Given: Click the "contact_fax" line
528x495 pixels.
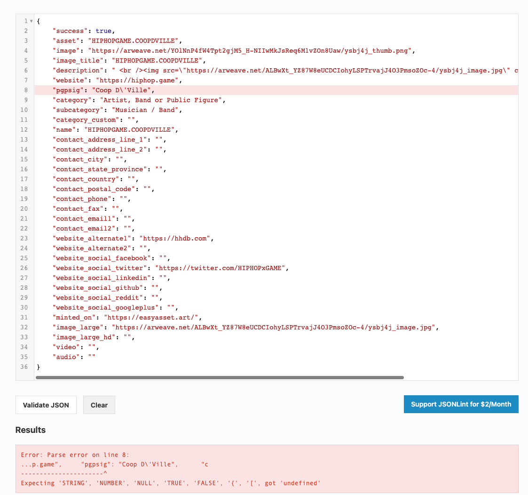Looking at the screenshot, I should pyautogui.click(x=87, y=208).
